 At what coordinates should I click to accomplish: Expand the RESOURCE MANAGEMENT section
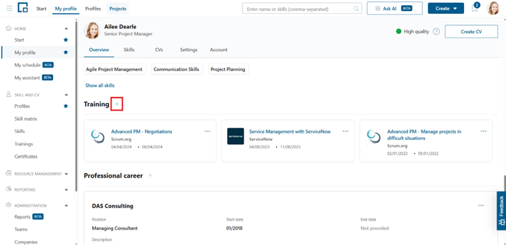(66, 174)
